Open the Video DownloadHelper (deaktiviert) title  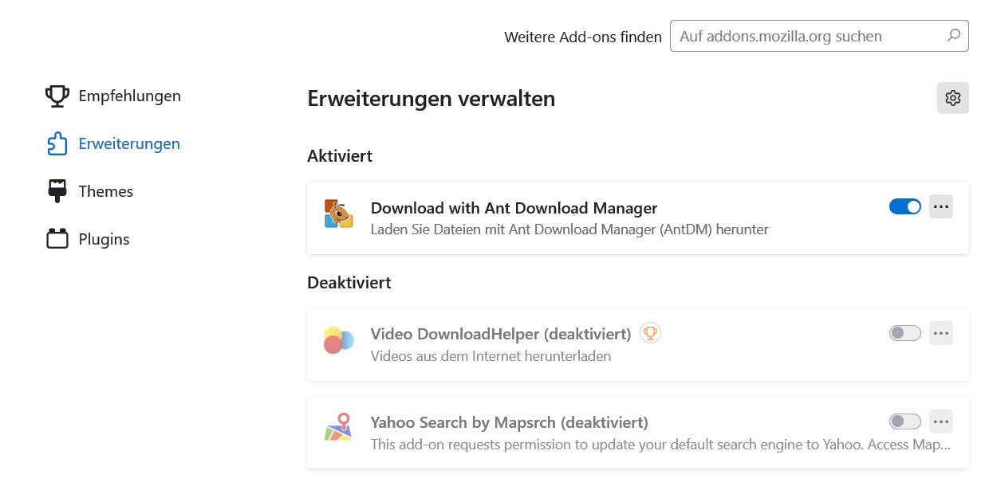pos(501,334)
